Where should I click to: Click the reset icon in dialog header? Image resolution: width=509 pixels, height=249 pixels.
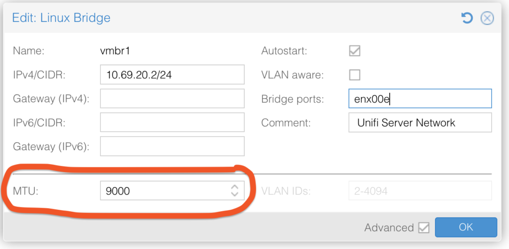[x=467, y=18]
